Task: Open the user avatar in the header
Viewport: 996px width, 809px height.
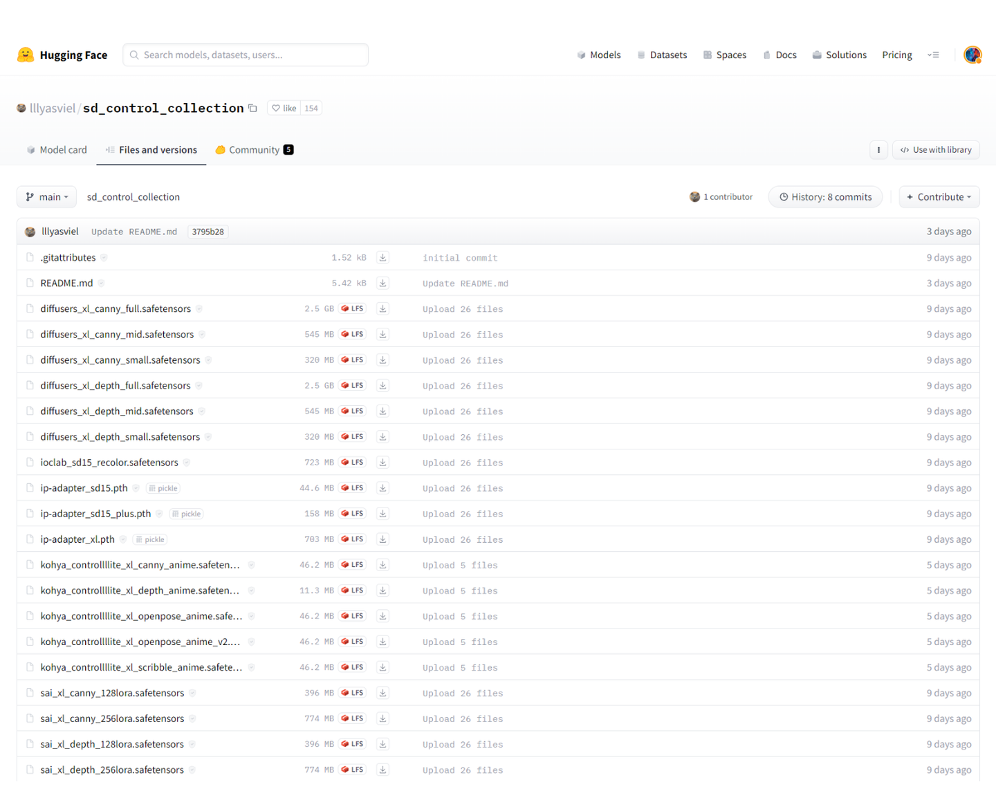Action: click(x=972, y=55)
